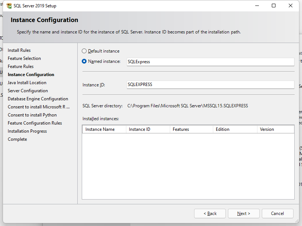Select Database Engine Configuration step
The width and height of the screenshot is (302, 226).
point(38,99)
